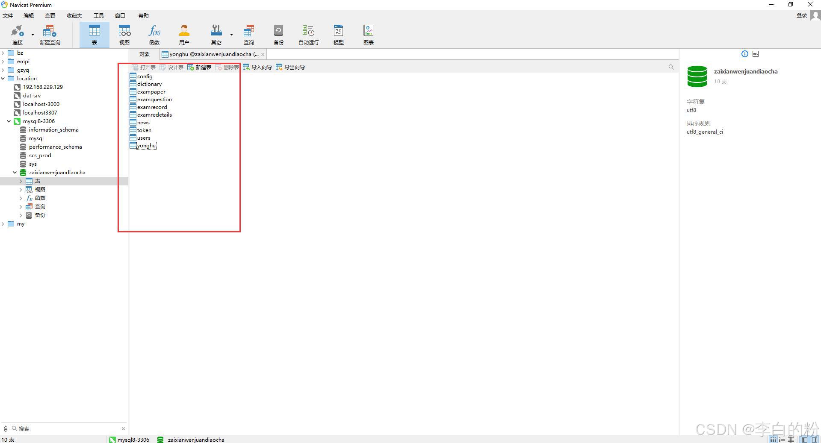Image resolution: width=821 pixels, height=443 pixels.
Task: Open the 帮助 menu
Action: click(x=144, y=16)
